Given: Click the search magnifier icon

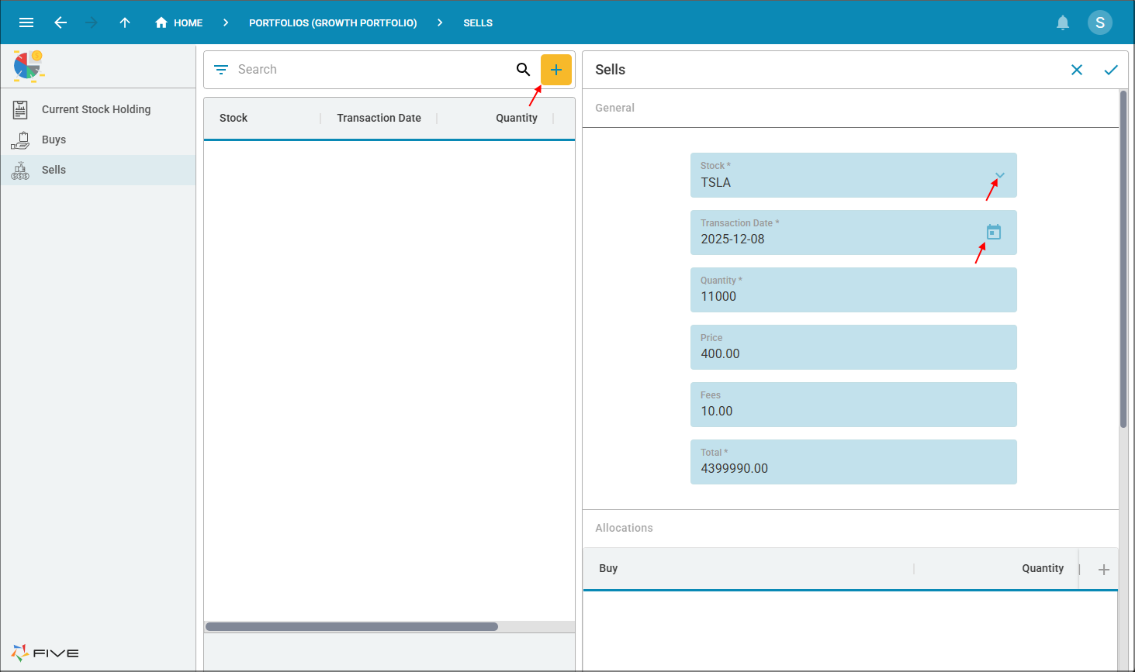Looking at the screenshot, I should 524,70.
